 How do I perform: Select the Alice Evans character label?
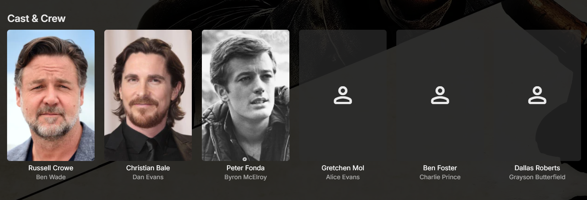point(343,177)
